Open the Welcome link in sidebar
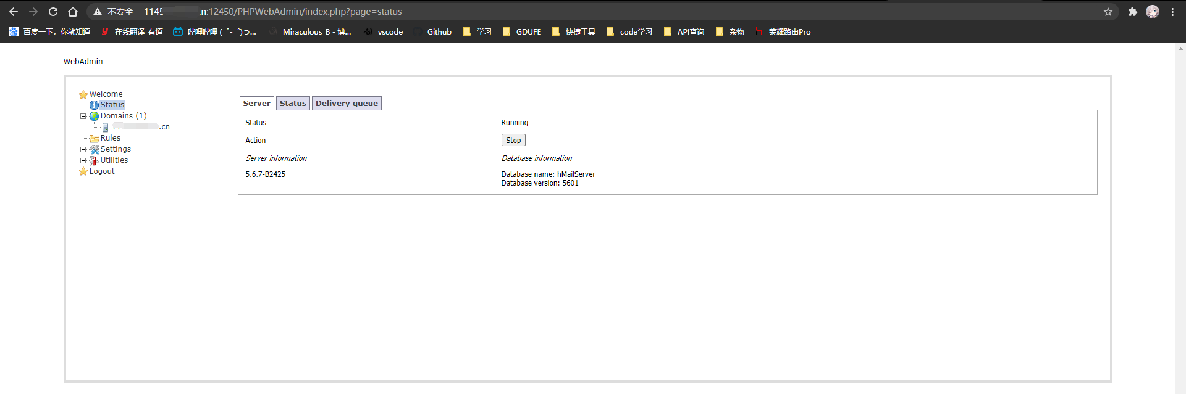Image resolution: width=1186 pixels, height=394 pixels. 106,94
